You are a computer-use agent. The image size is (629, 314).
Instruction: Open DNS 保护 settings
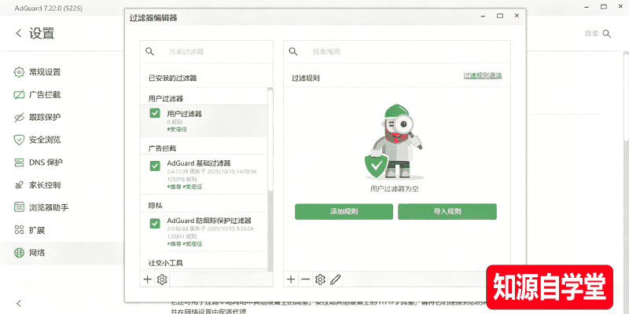coord(46,162)
